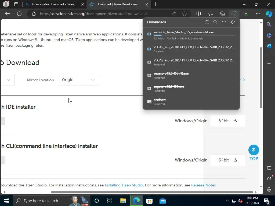Open the Windows Start menu
The width and height of the screenshot is (275, 206).
(x=6, y=201)
